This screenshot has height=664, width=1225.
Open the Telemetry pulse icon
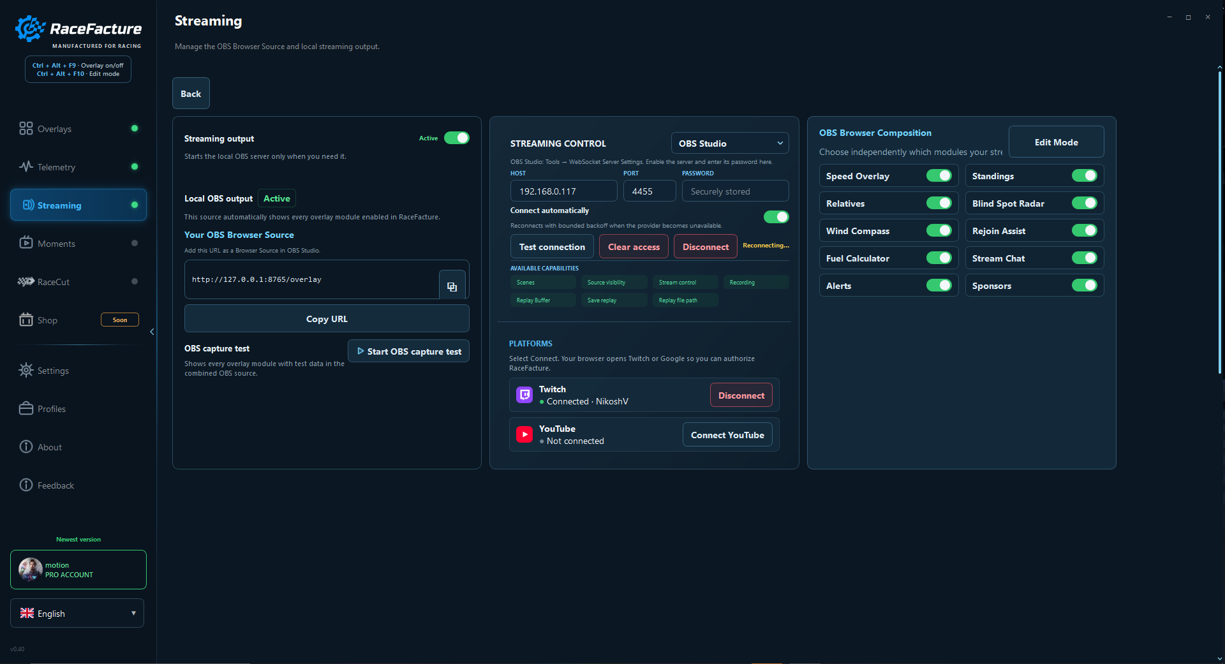[x=26, y=166]
